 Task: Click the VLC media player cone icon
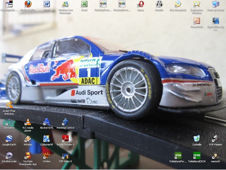[x=28, y=122]
